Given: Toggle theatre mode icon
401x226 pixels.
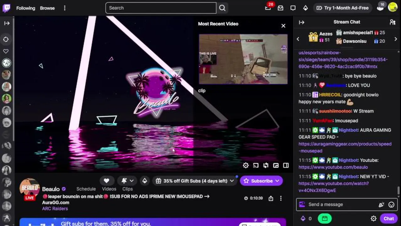Looking at the screenshot, I should coord(286,165).
